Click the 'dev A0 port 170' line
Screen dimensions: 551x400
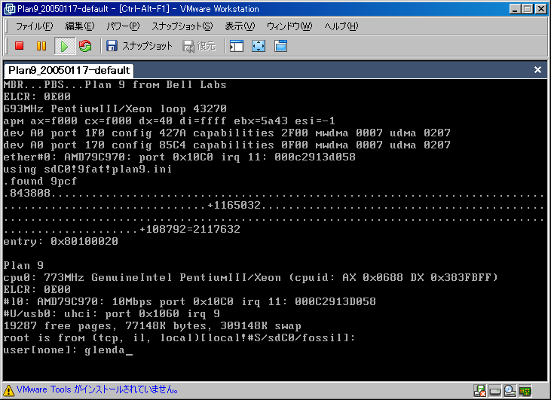227,145
